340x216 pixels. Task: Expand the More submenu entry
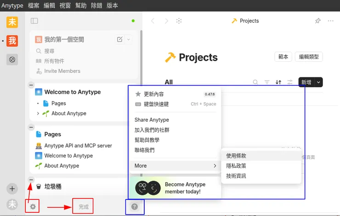click(175, 166)
